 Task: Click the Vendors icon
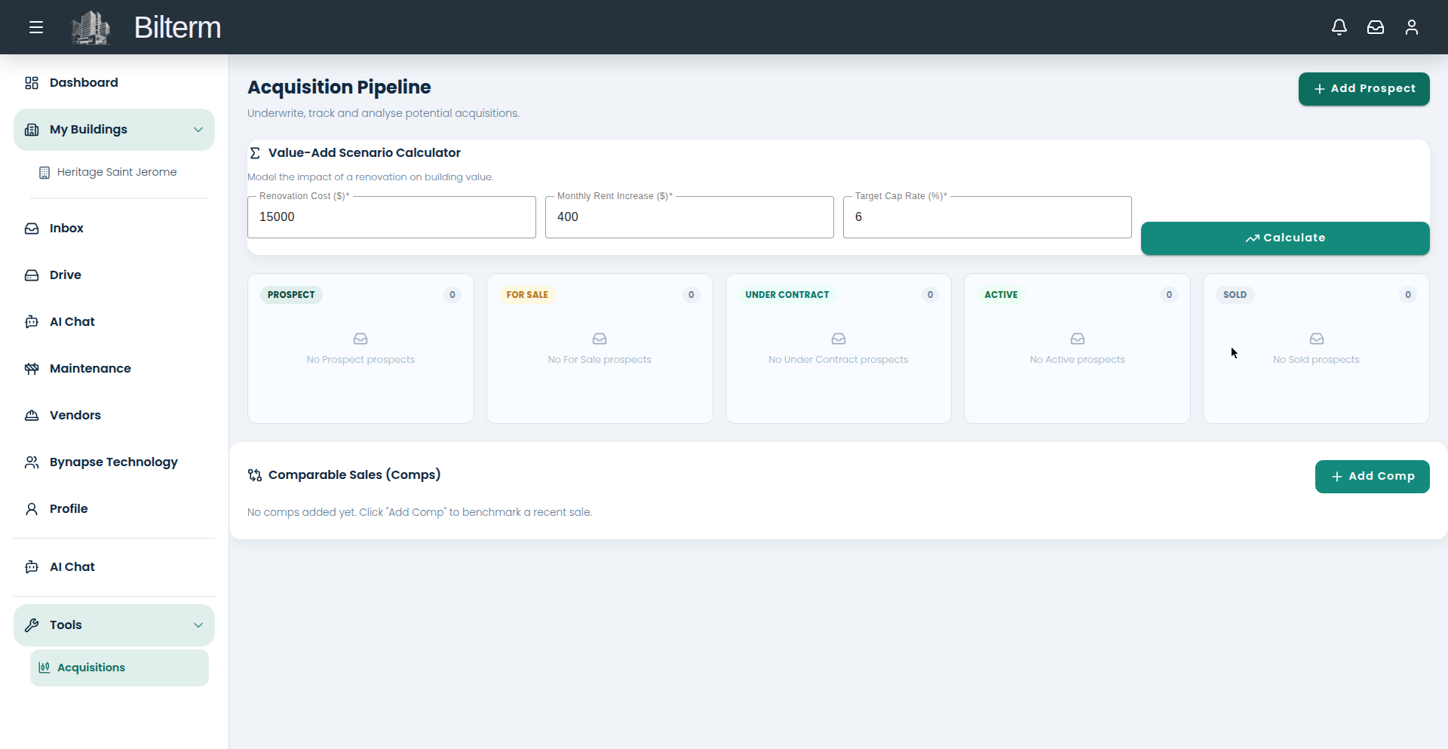pyautogui.click(x=32, y=416)
